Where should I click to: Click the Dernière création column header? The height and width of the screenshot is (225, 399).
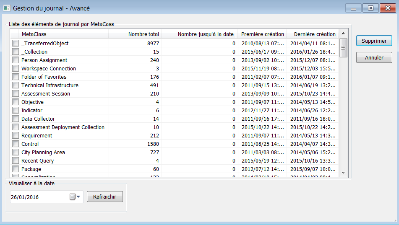314,34
